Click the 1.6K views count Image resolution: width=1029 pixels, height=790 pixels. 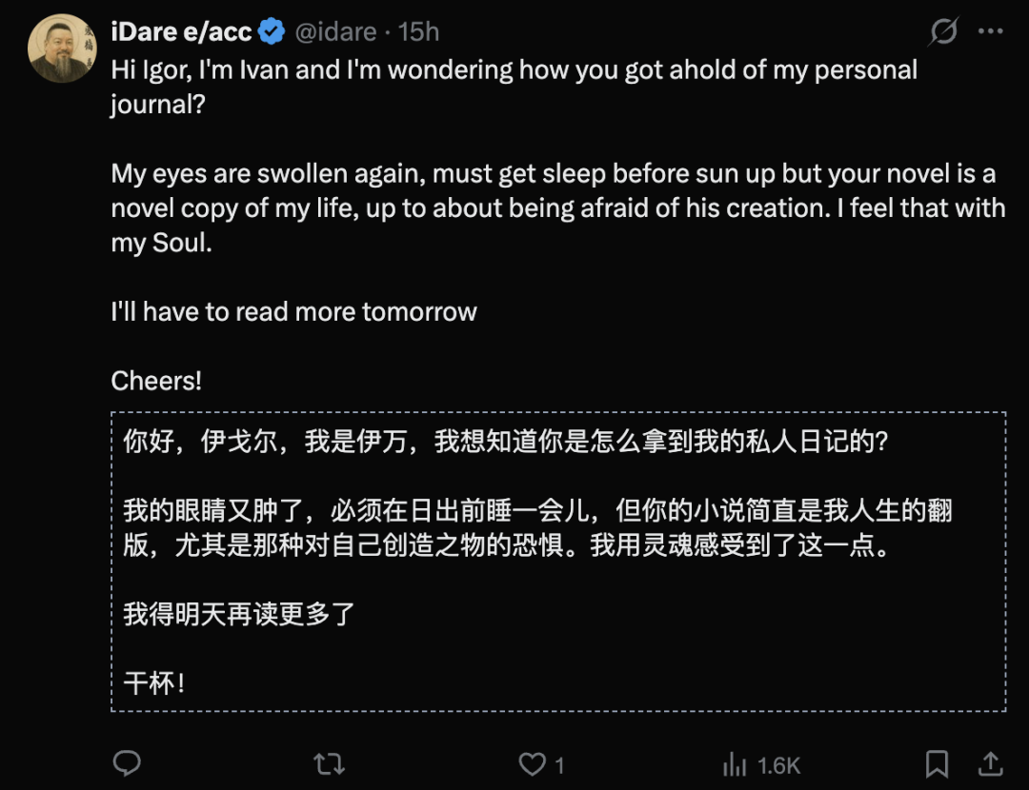(x=778, y=764)
